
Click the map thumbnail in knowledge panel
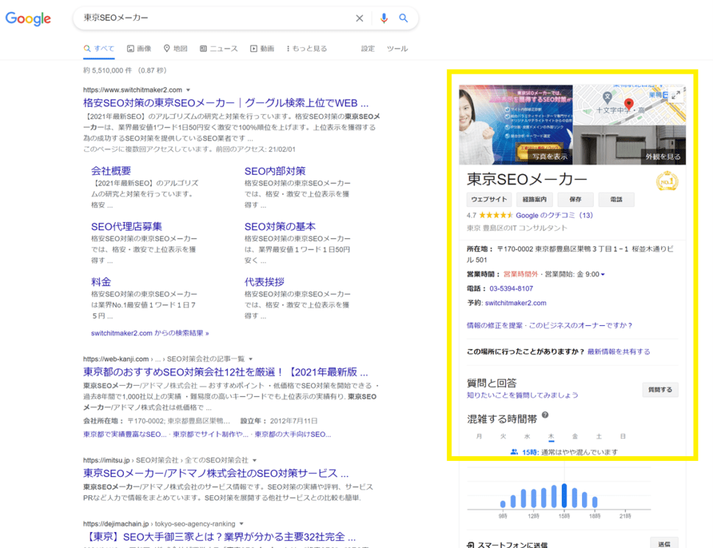(x=629, y=105)
